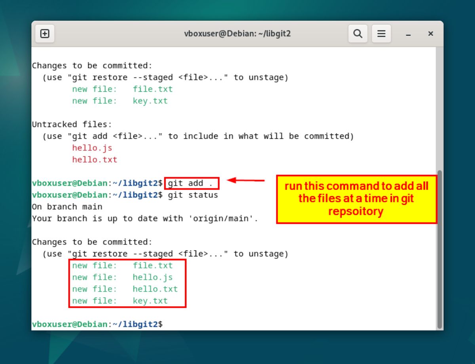Close the terminal window
This screenshot has width=475, height=364.
click(431, 34)
